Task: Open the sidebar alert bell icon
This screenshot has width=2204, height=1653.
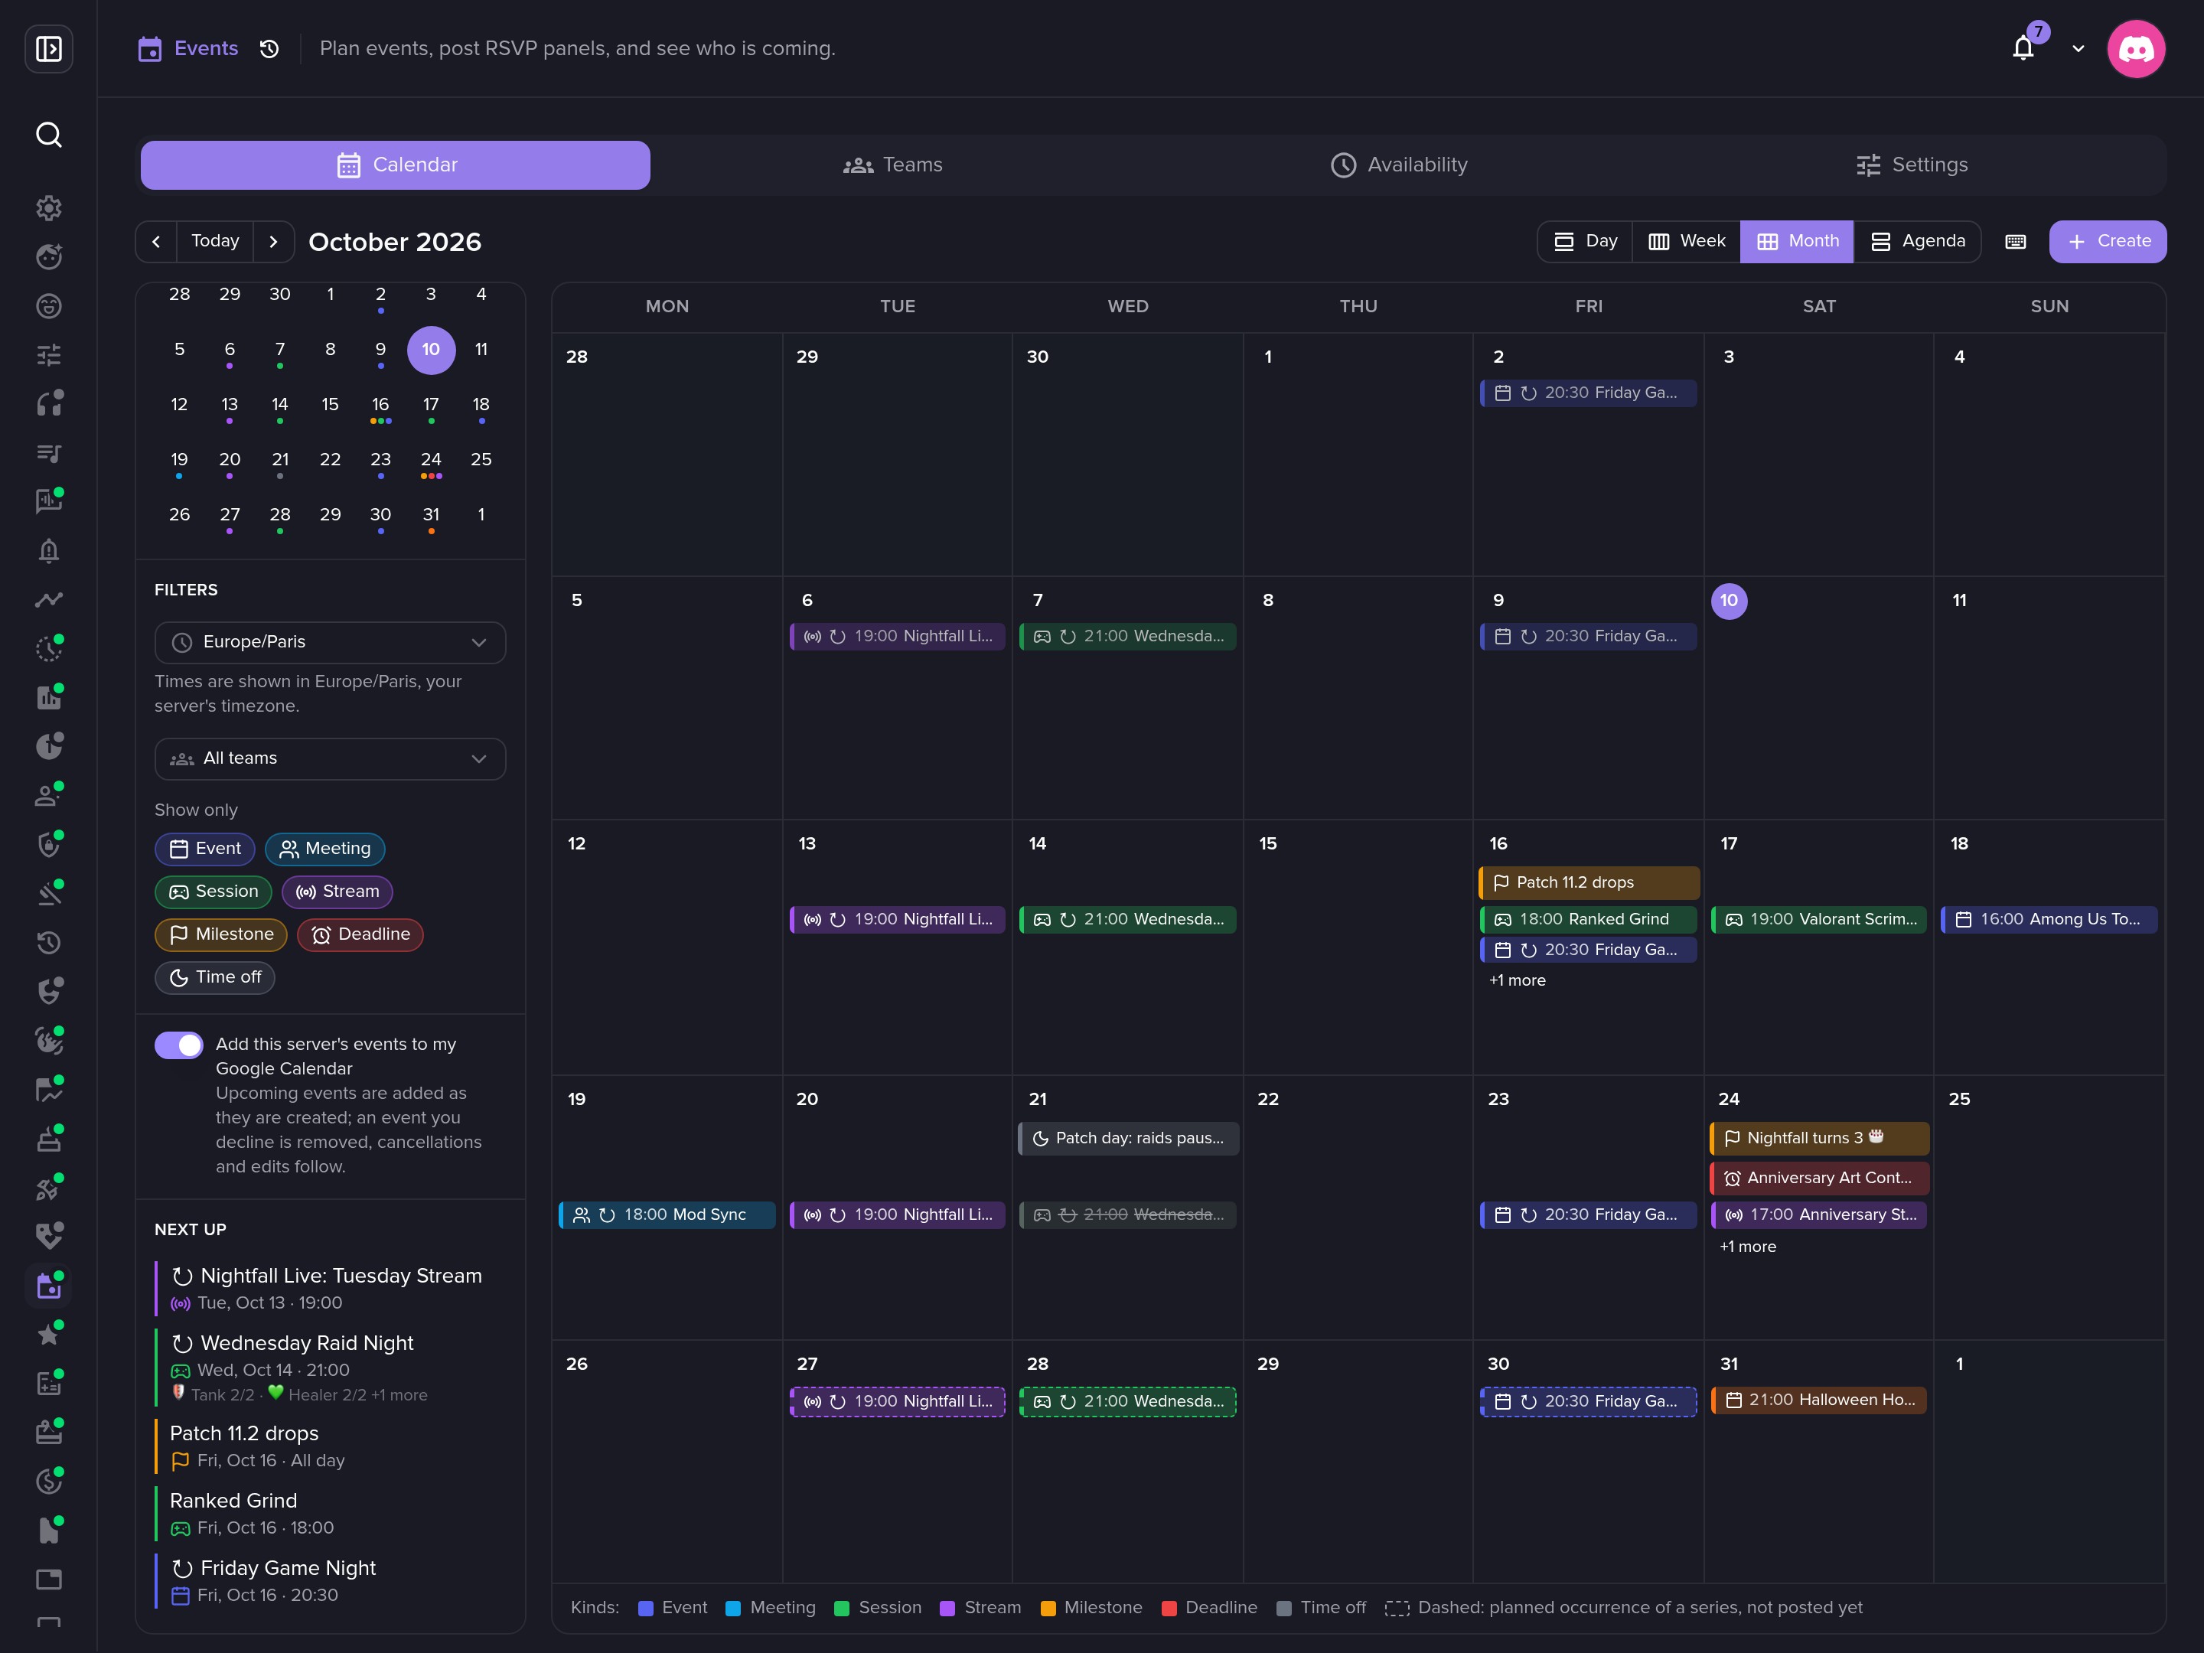Action: coord(49,551)
